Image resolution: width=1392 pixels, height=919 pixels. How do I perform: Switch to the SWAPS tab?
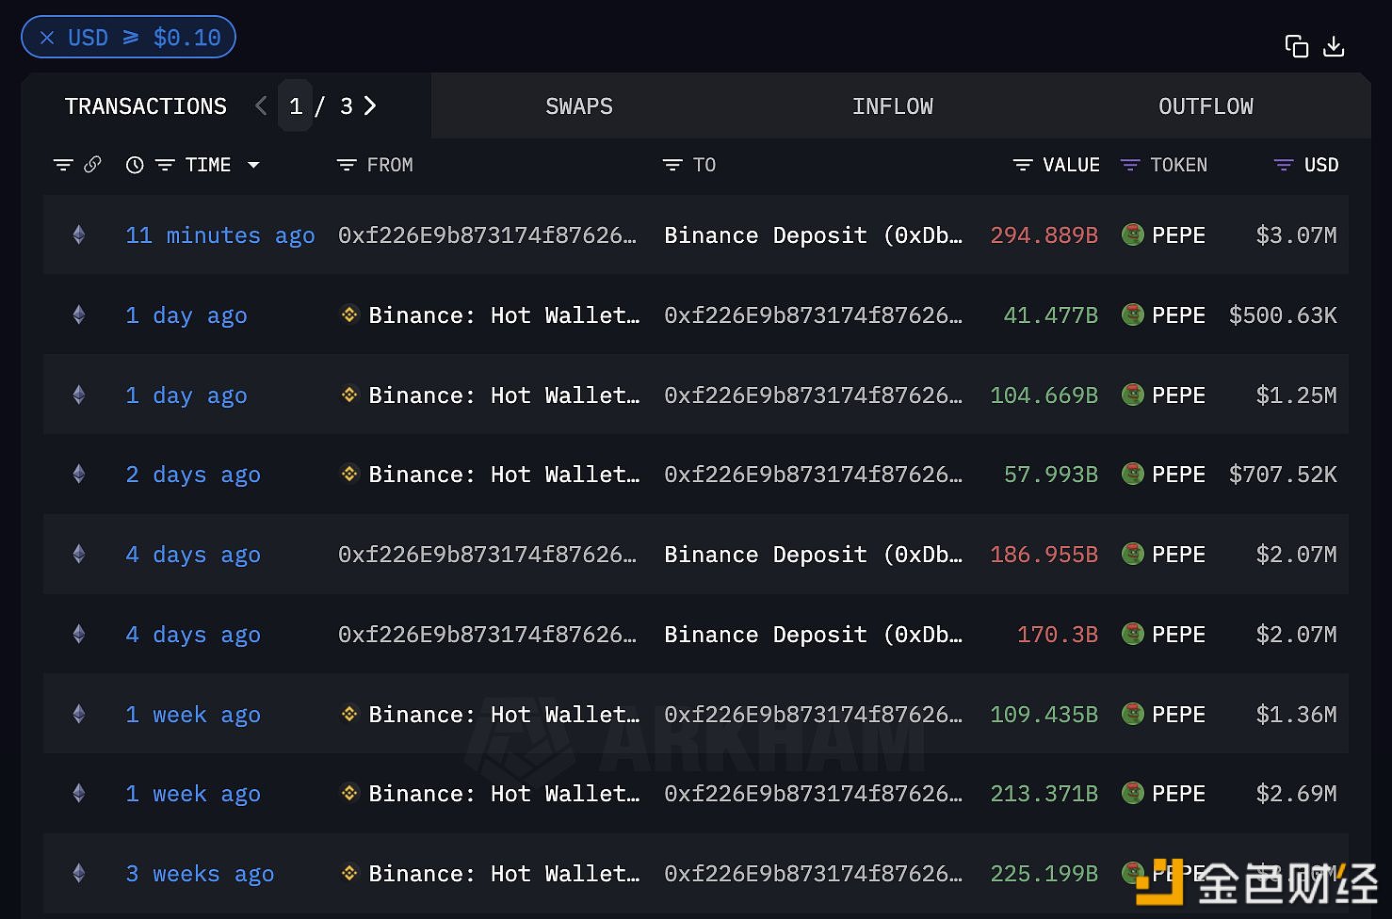coord(579,106)
